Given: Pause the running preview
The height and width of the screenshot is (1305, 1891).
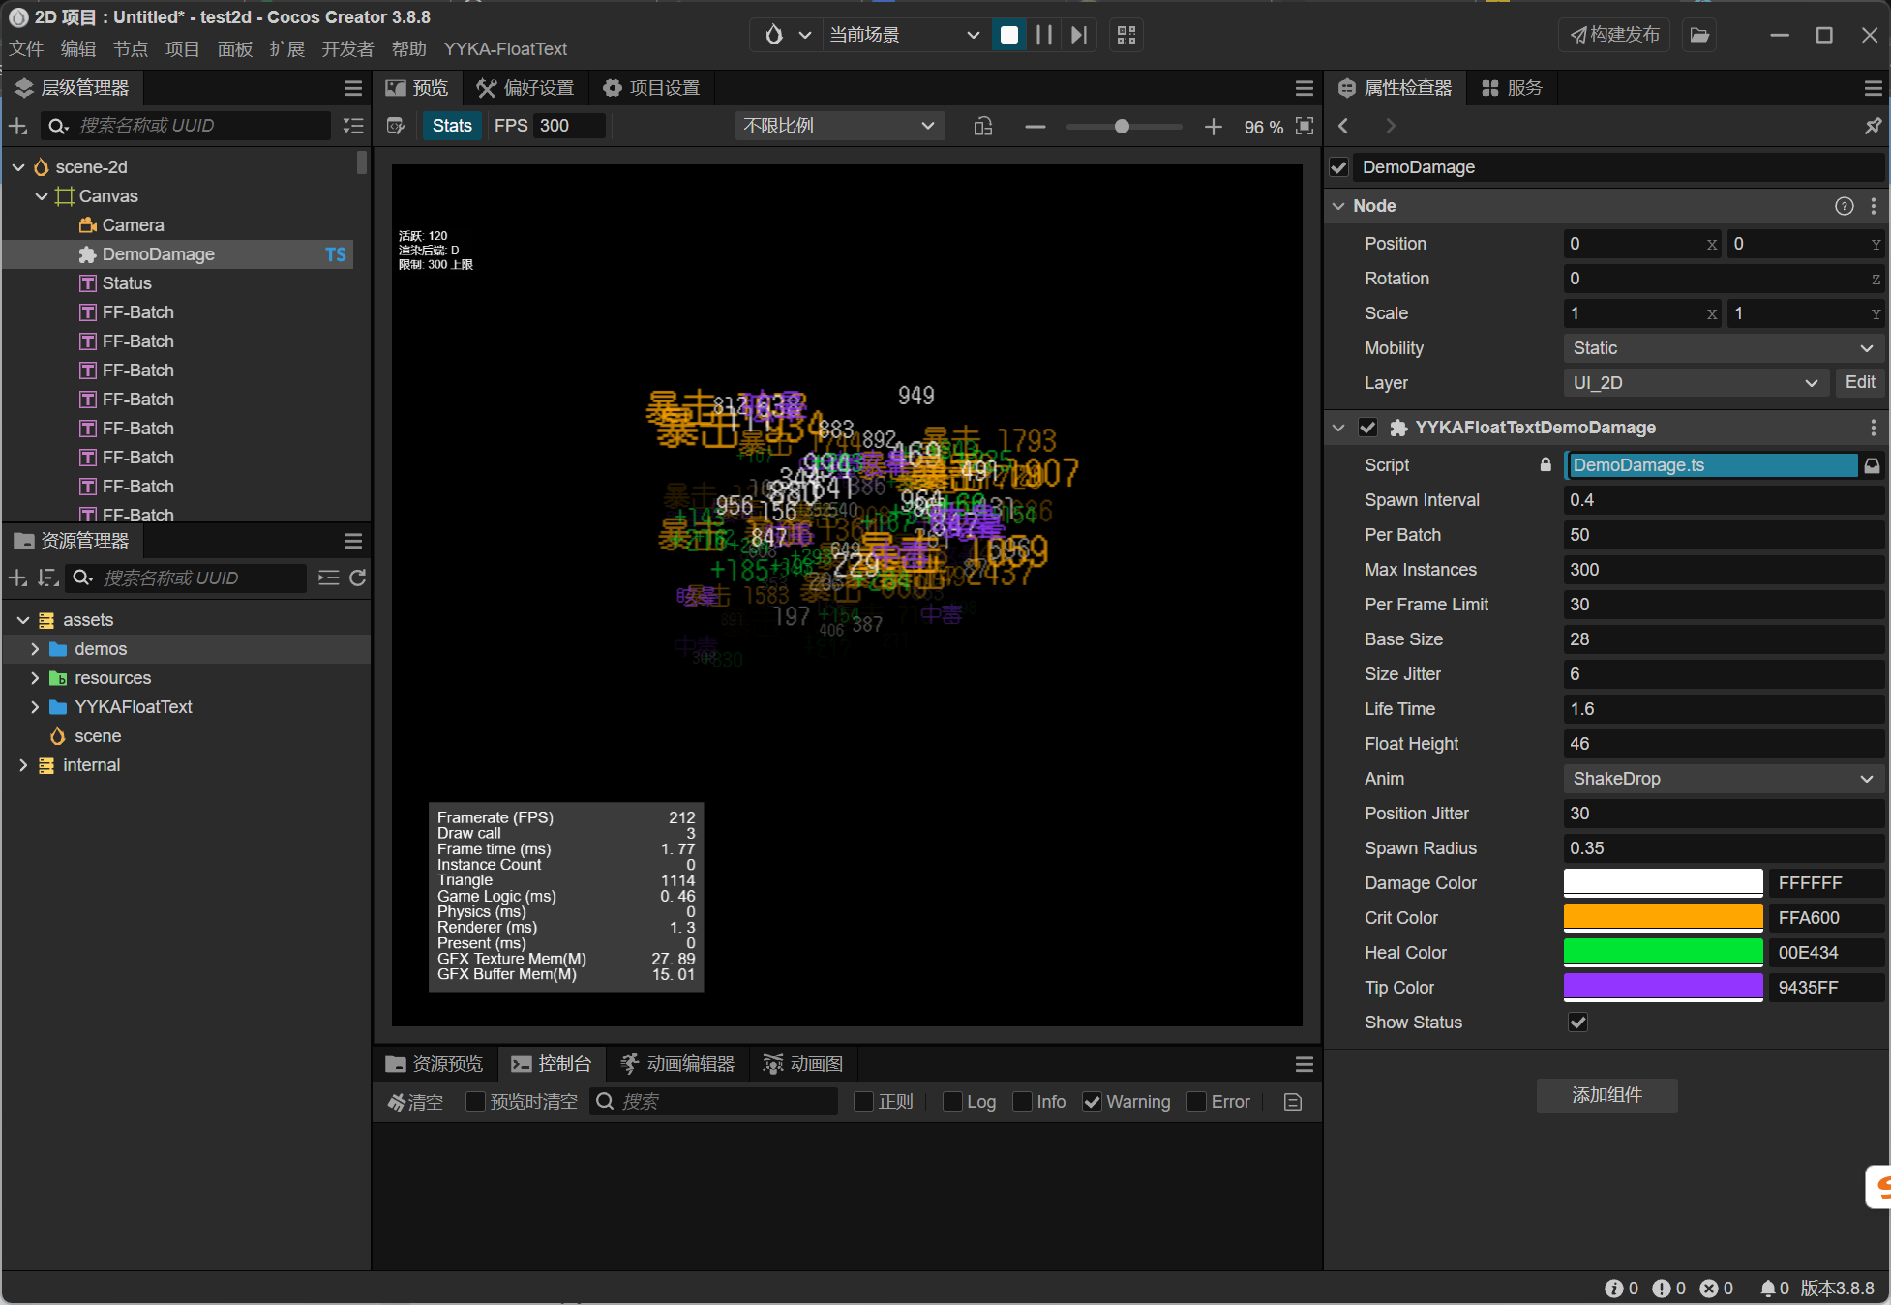Looking at the screenshot, I should pyautogui.click(x=1043, y=35).
